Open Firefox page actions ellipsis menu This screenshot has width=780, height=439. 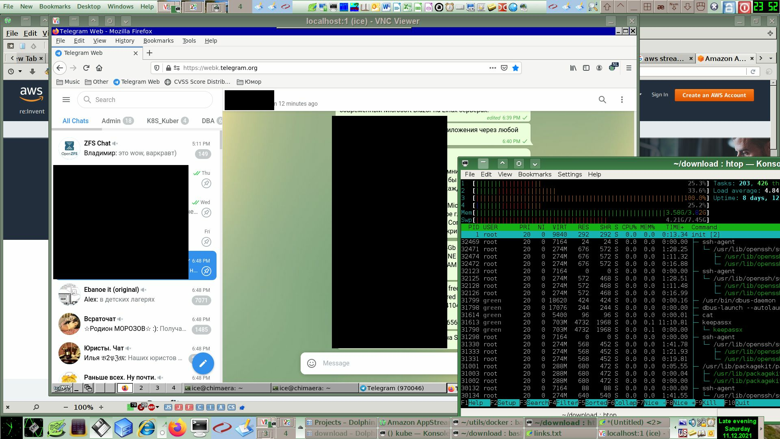pyautogui.click(x=492, y=68)
